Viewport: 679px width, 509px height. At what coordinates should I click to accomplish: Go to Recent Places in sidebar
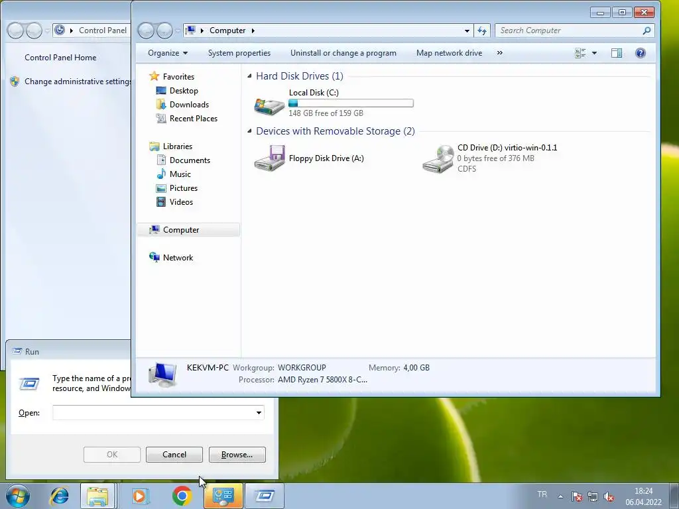coord(193,118)
